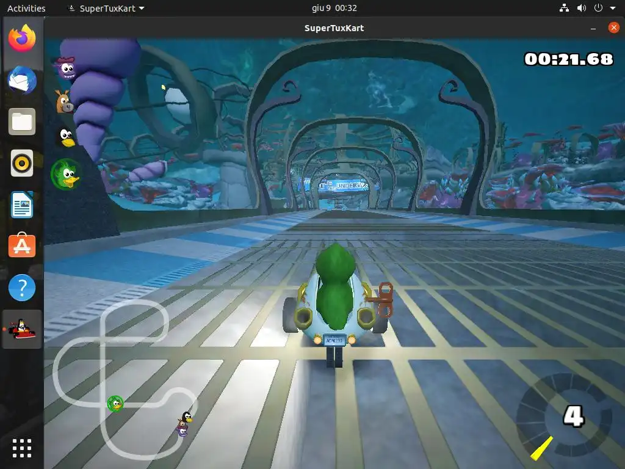Expand the system menu arrow

tap(613, 8)
